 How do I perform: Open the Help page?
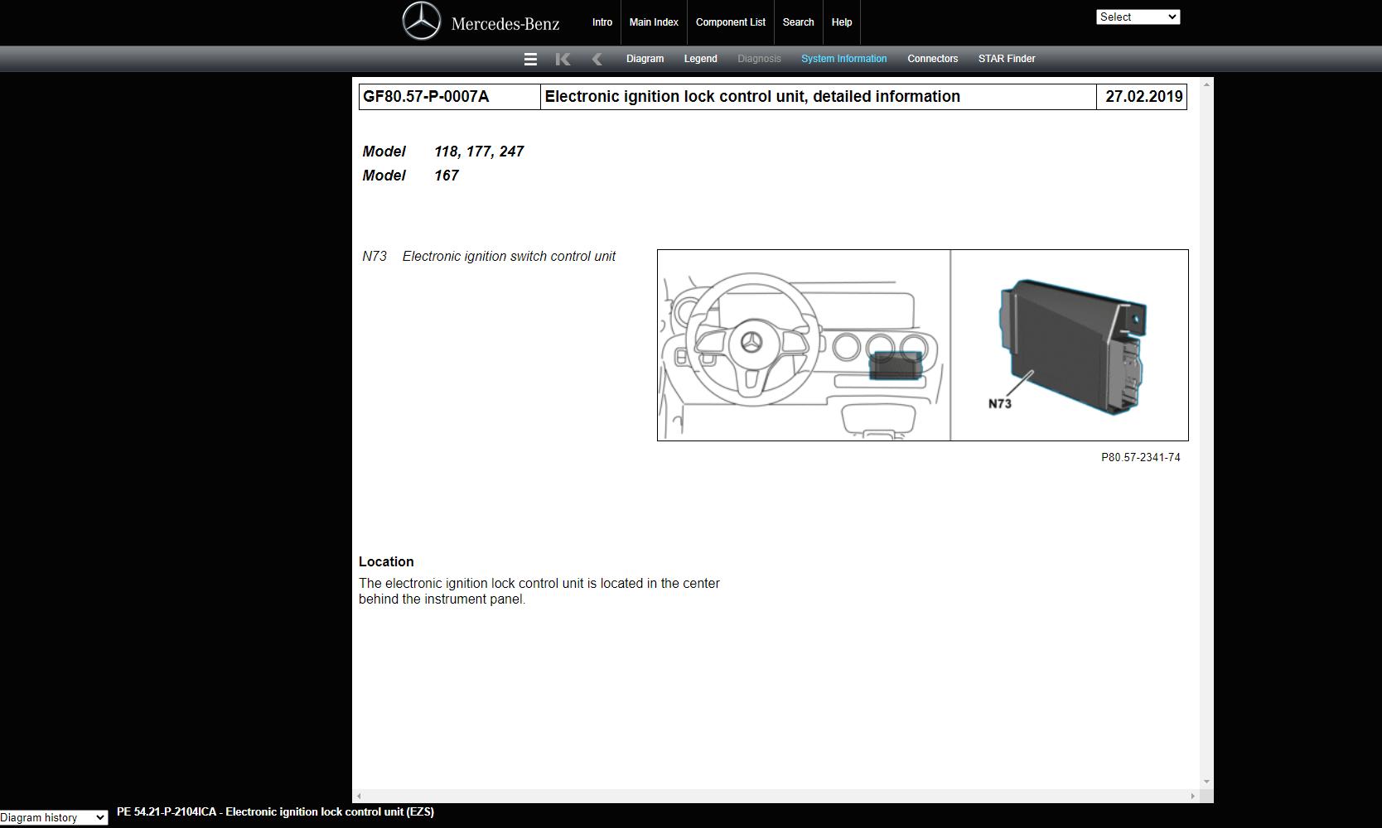pyautogui.click(x=841, y=22)
